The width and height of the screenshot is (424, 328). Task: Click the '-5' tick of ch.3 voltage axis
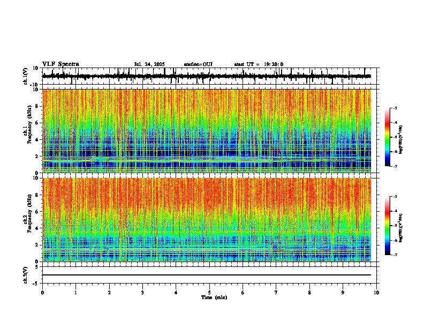click(x=36, y=284)
